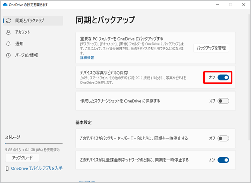Screen dimensions: 251x183
Task: Click the 同期とバックアップ page heading
Action: [x=105, y=20]
